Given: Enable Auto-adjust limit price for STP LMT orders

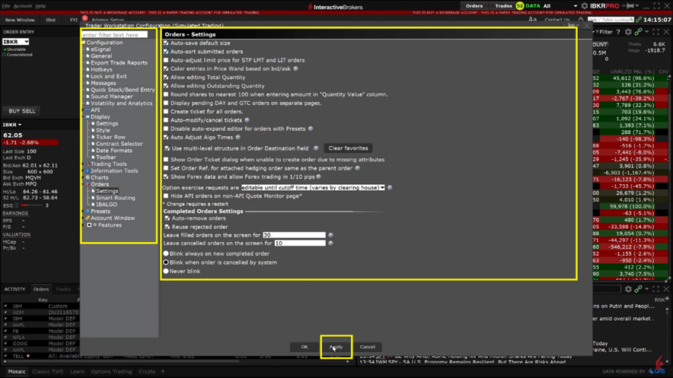Looking at the screenshot, I should tap(167, 60).
